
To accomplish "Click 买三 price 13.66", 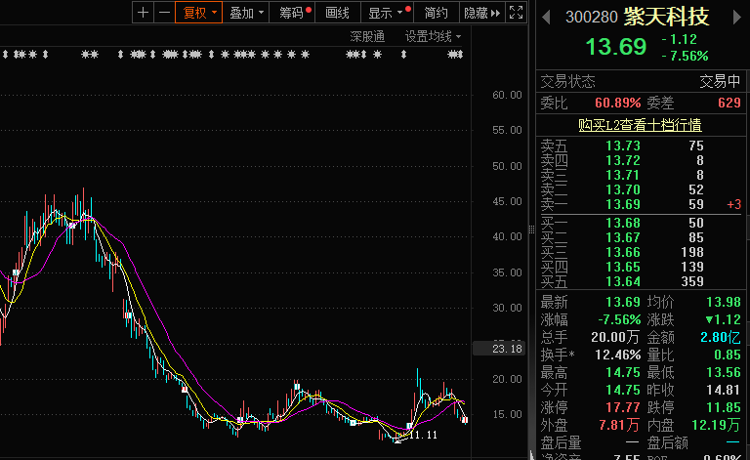I will pos(623,253).
